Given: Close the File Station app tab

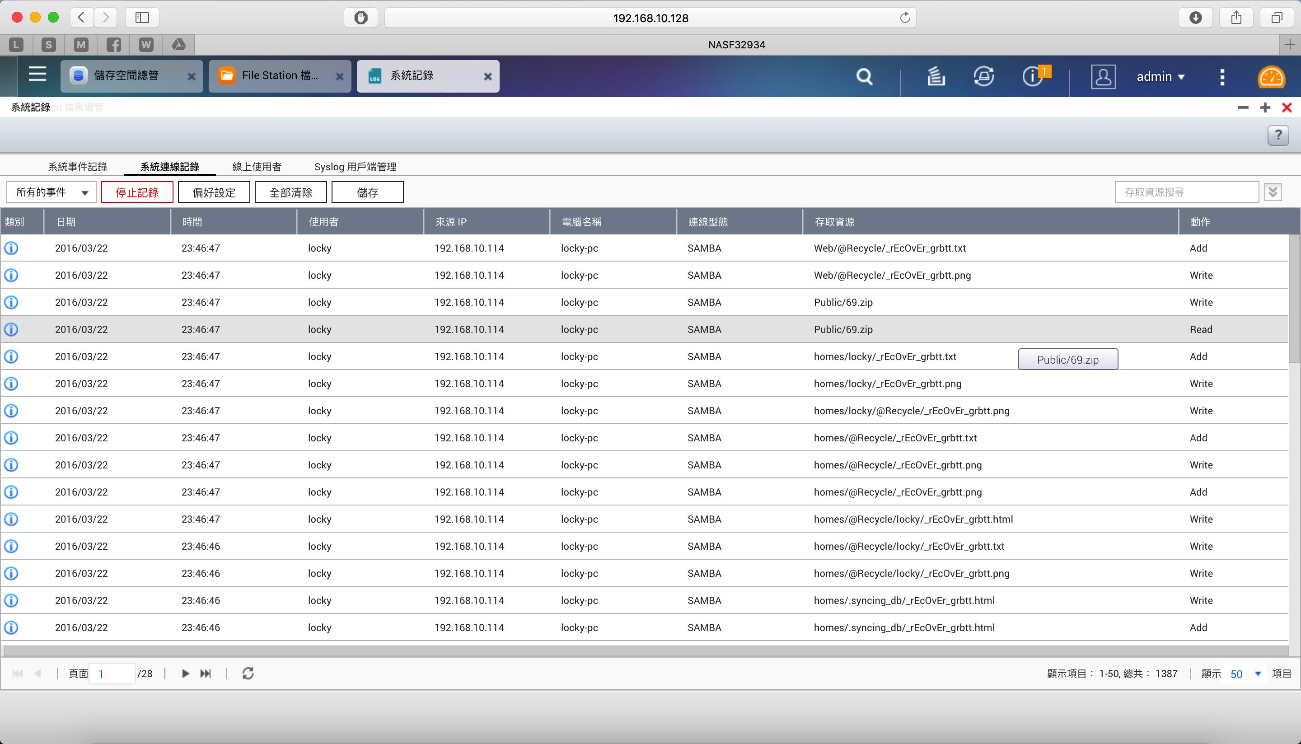Looking at the screenshot, I should [340, 76].
